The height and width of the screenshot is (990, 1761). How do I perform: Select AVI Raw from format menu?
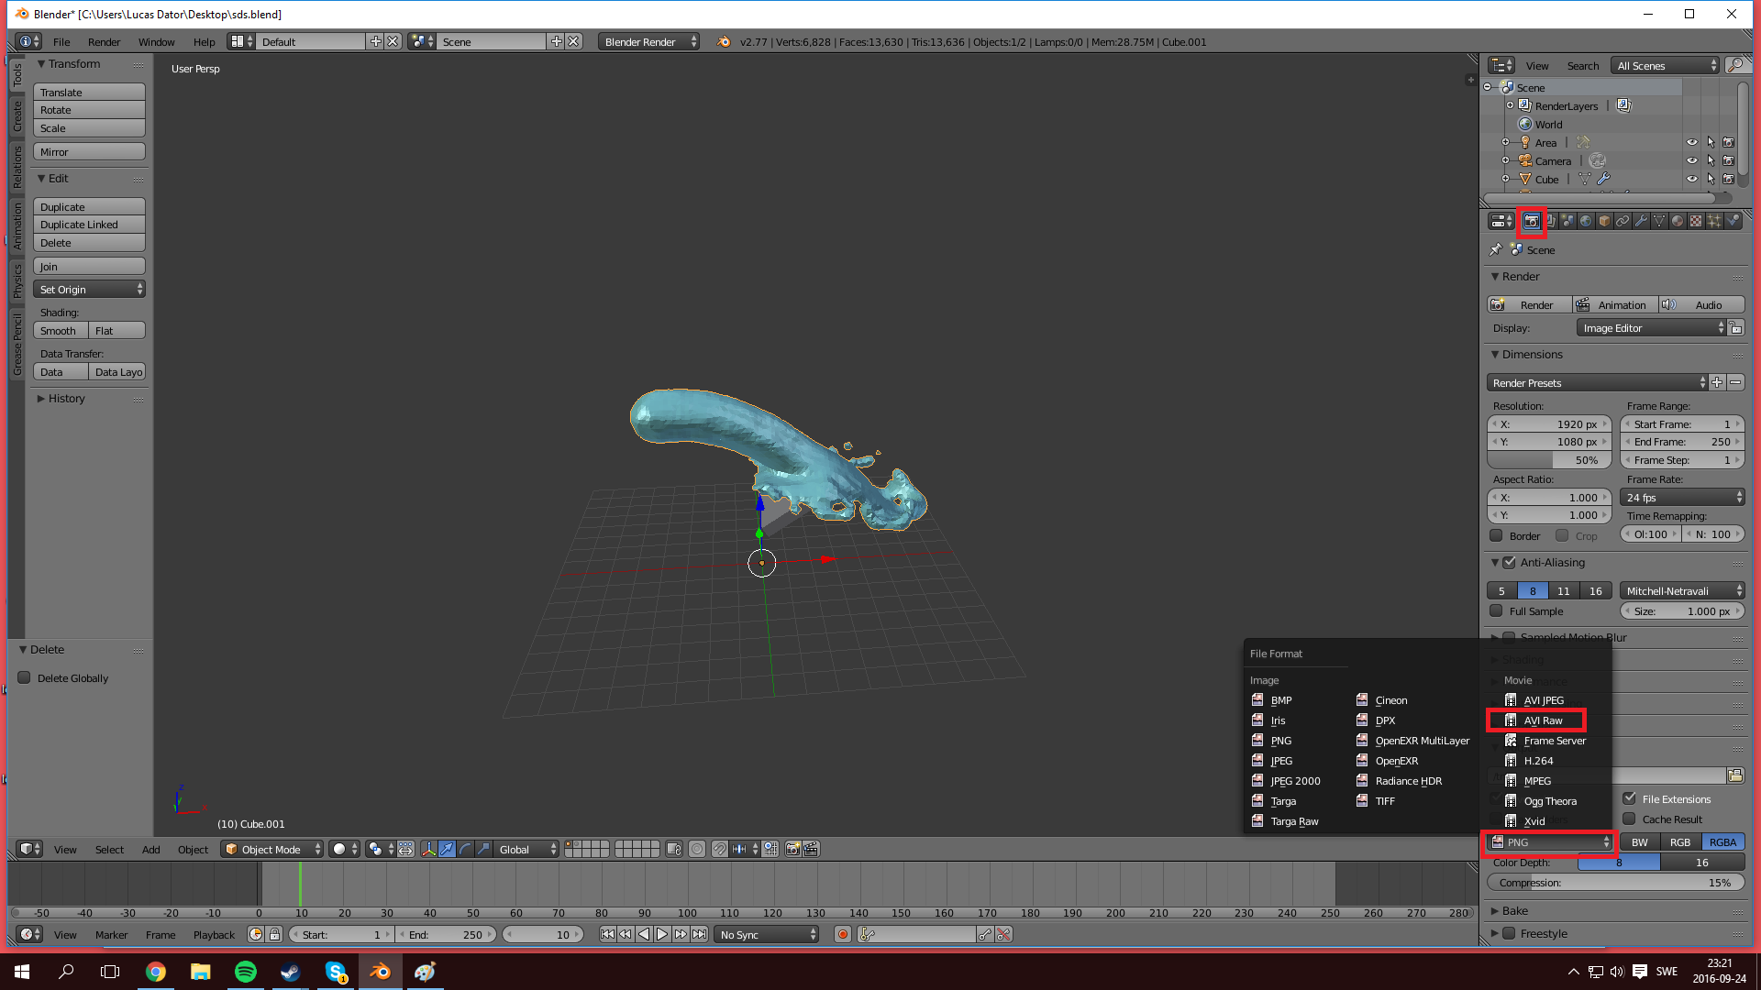coord(1543,720)
